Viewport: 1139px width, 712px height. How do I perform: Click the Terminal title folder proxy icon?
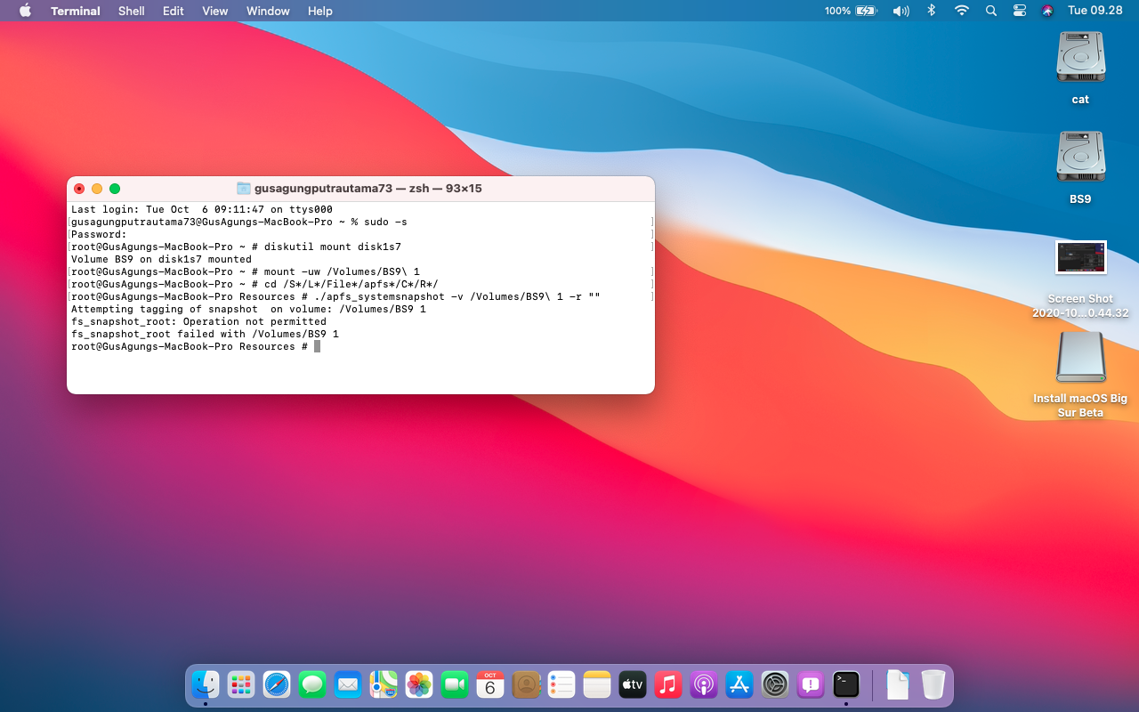click(244, 189)
